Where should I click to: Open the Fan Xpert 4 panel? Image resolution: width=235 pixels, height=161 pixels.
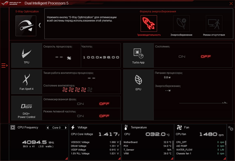point(26,82)
